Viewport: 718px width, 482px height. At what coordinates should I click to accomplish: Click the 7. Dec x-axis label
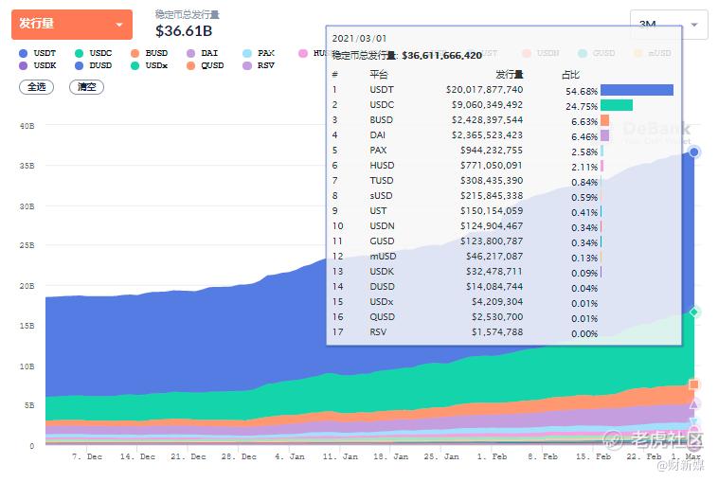coord(87,456)
